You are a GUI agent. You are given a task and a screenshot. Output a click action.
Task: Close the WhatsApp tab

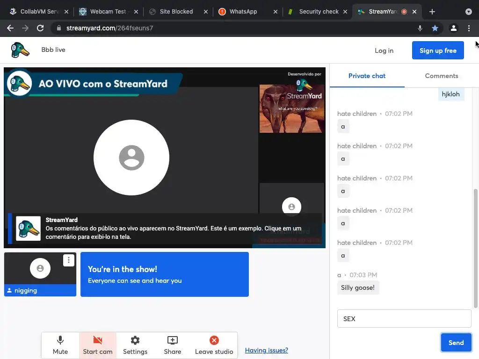pyautogui.click(x=276, y=12)
